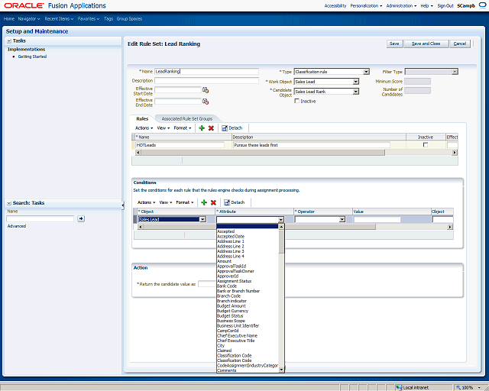489x391 pixels.
Task: Click Conditions table horizontal scrollbar right arrow
Action: tap(450, 227)
